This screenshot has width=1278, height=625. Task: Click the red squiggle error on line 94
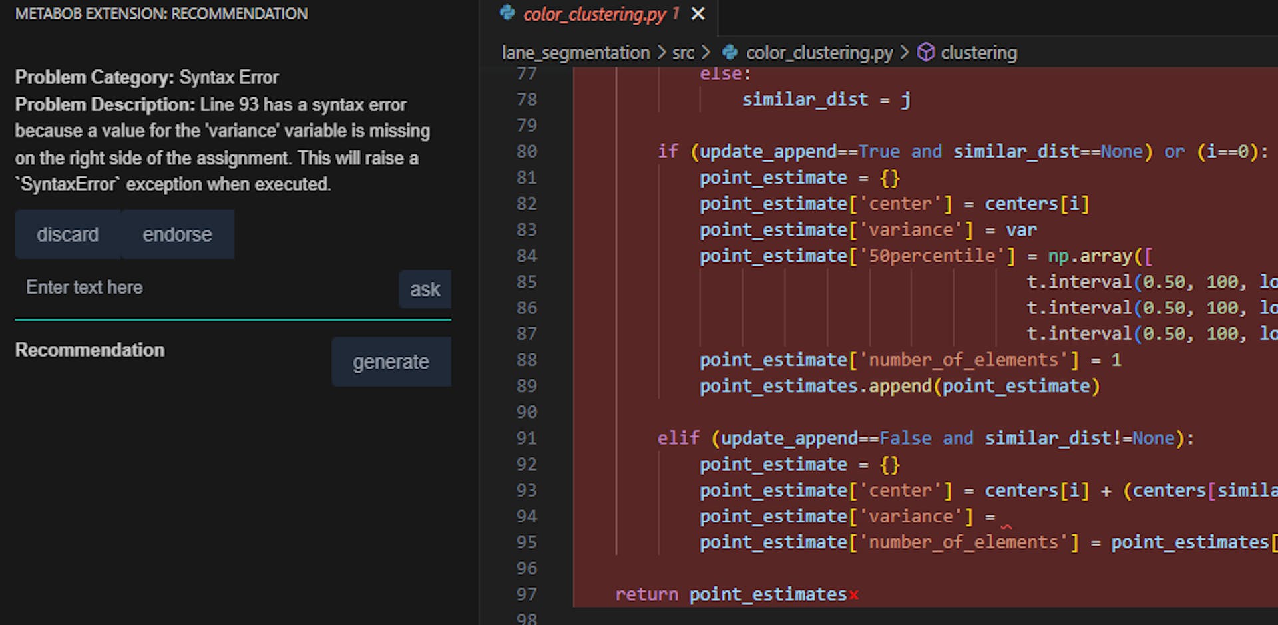pyautogui.click(x=1006, y=527)
